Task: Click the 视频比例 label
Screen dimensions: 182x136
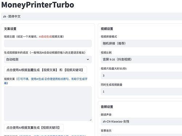Action: pyautogui.click(x=106, y=53)
